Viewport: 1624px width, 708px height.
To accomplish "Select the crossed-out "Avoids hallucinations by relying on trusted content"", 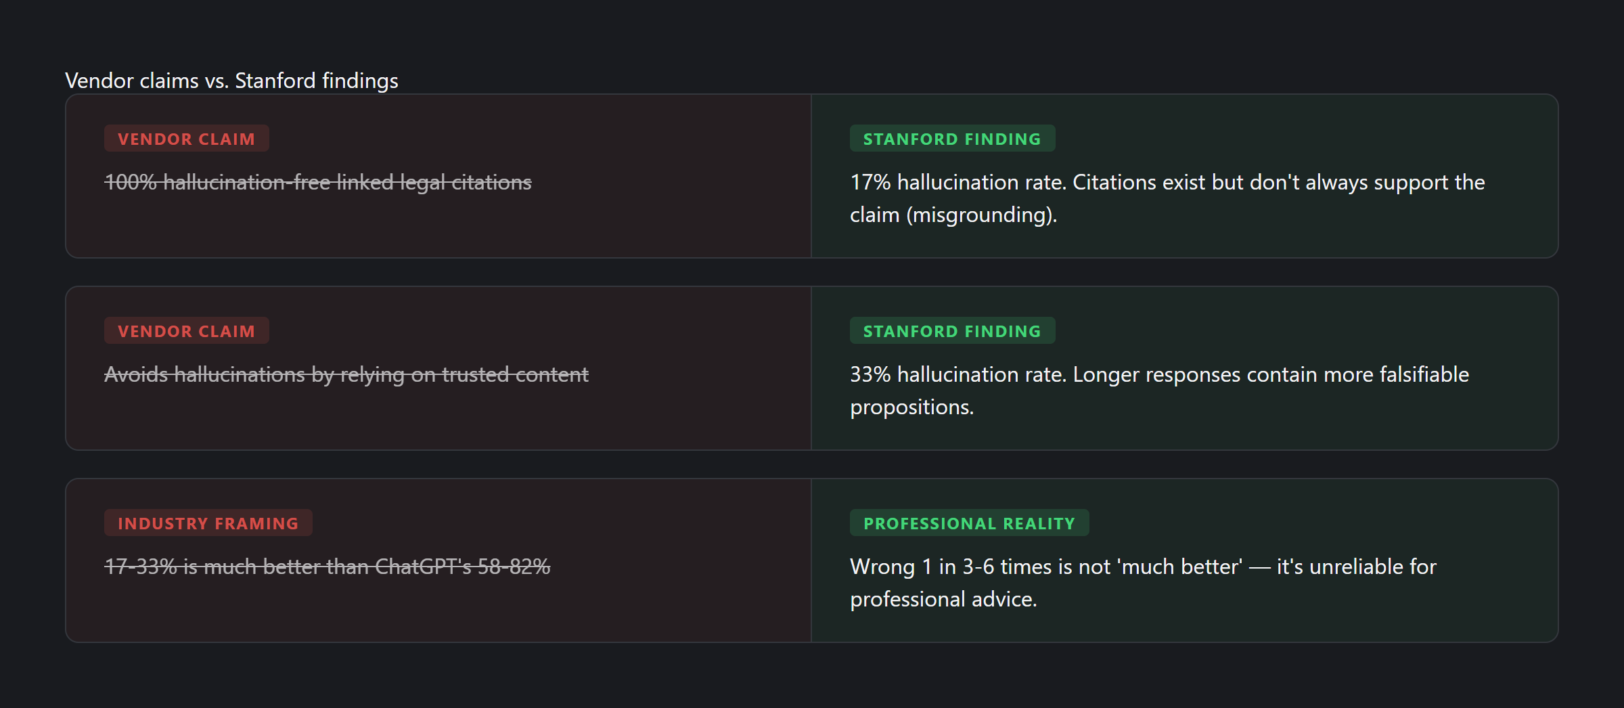I will click(x=346, y=374).
